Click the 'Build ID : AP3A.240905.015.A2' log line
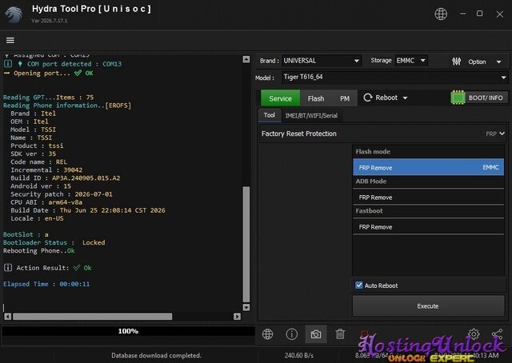The height and width of the screenshot is (363, 512). (66, 178)
